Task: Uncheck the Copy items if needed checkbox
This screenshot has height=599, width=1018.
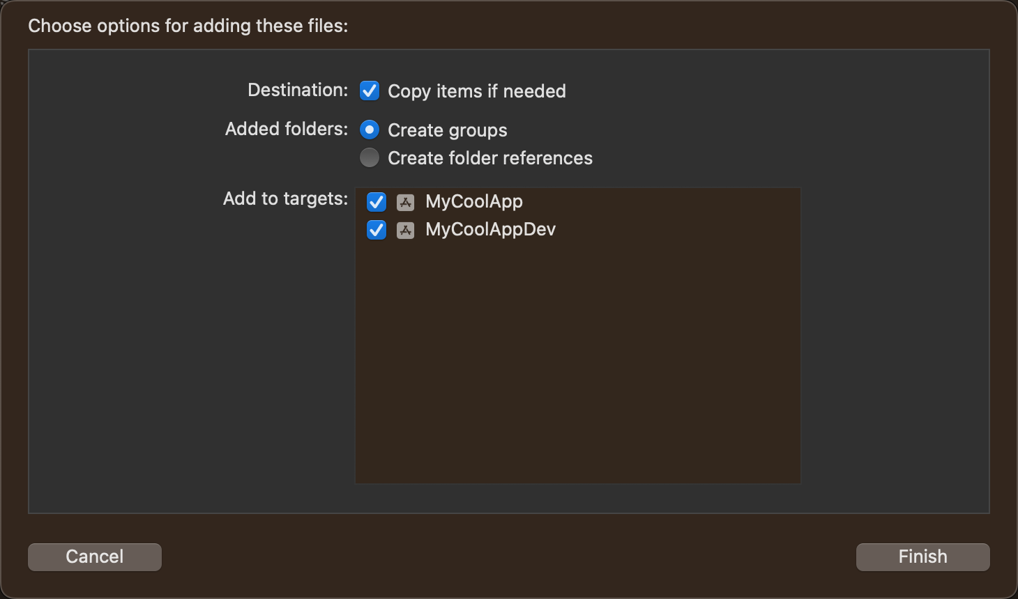Action: [x=370, y=91]
